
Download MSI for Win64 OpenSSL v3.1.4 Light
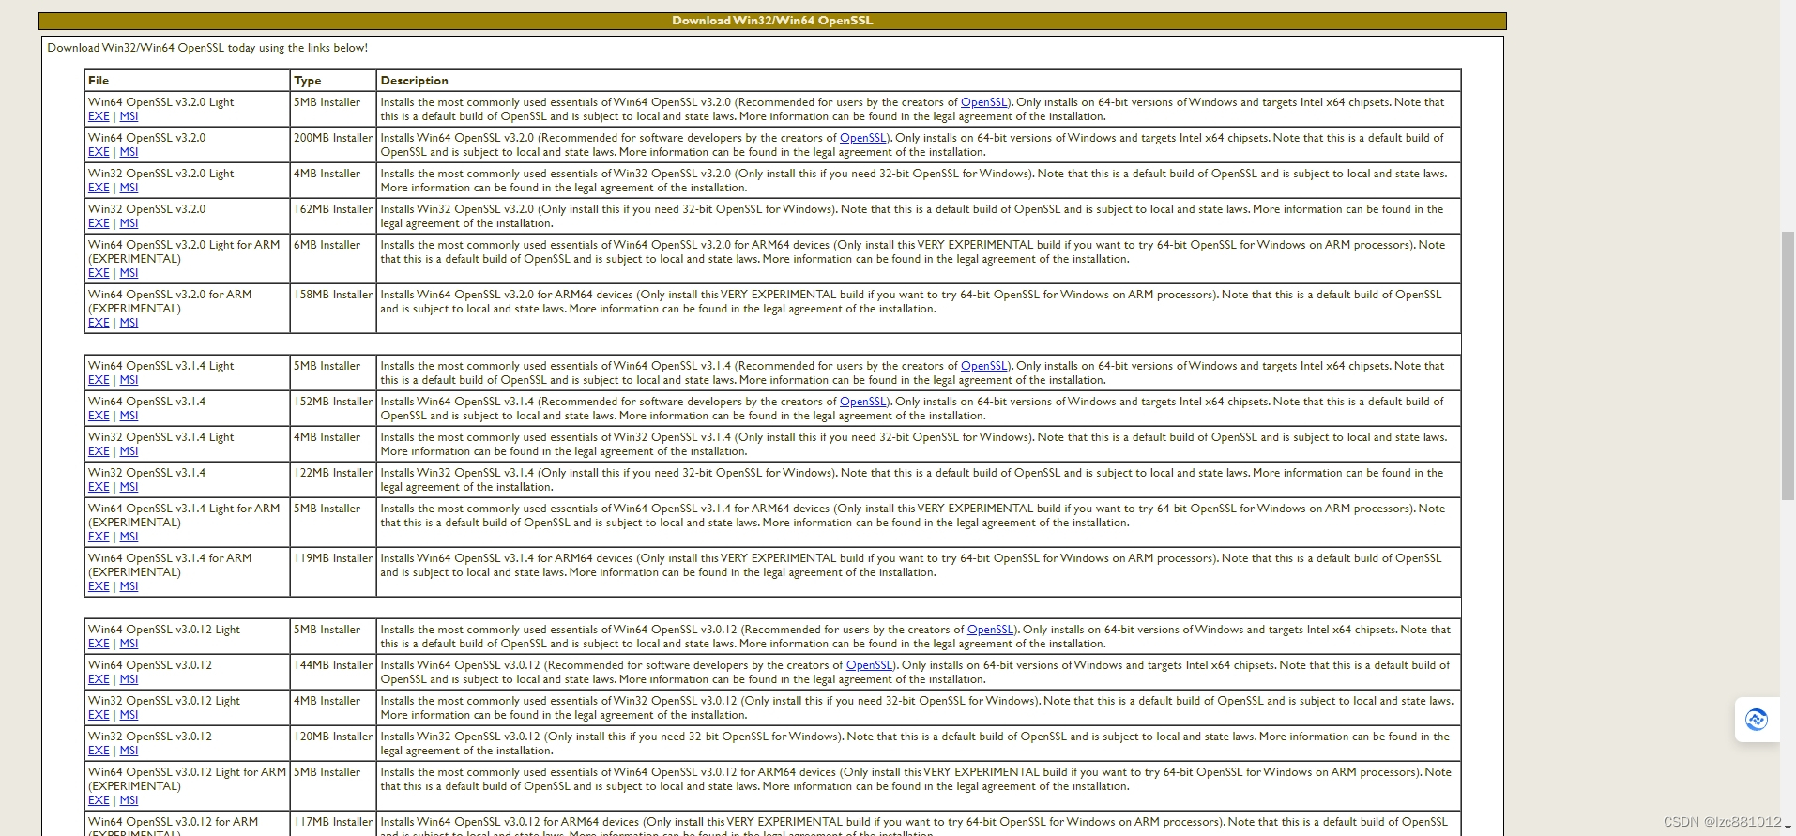click(x=129, y=380)
